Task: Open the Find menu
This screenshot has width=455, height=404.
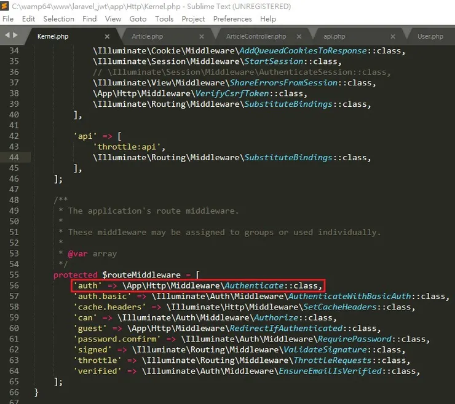Action: [x=89, y=19]
